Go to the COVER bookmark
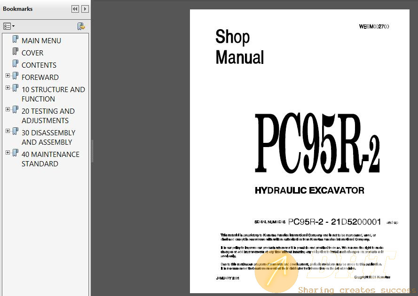The height and width of the screenshot is (296, 418). click(32, 53)
